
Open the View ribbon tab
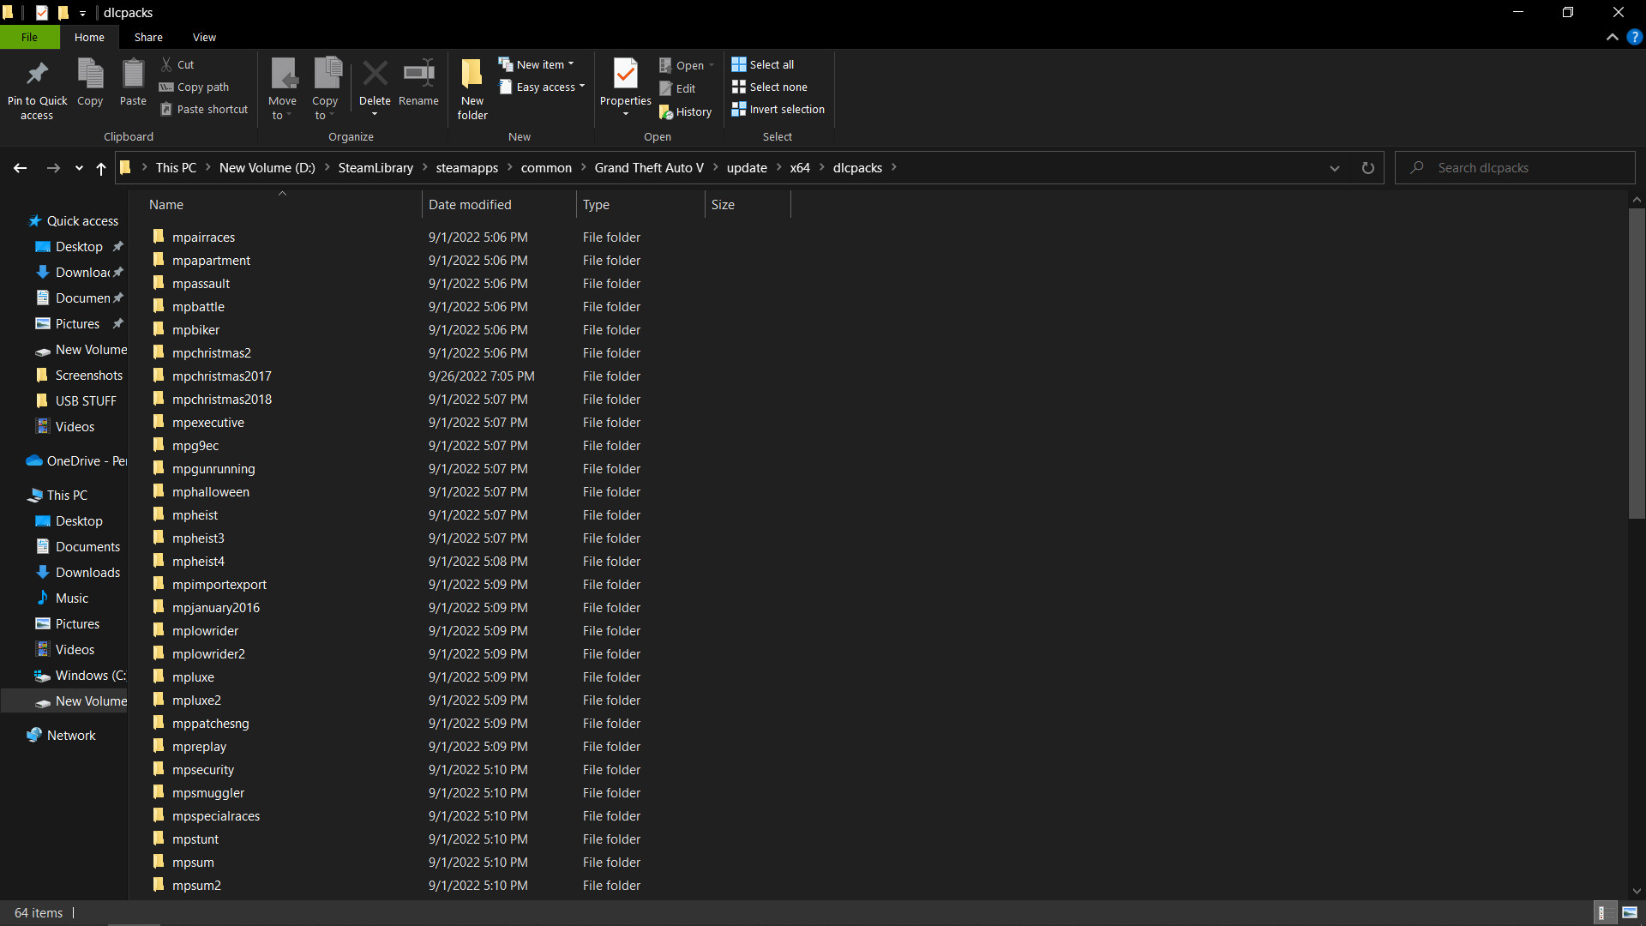pos(204,38)
